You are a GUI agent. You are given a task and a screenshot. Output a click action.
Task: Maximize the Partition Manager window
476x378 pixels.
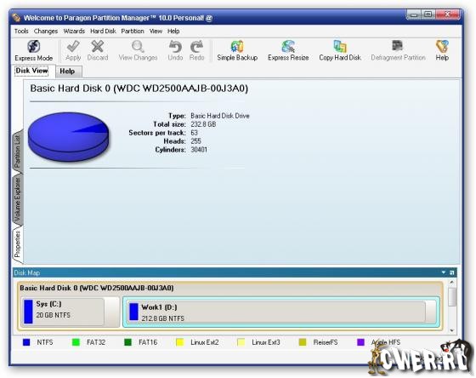(428, 14)
